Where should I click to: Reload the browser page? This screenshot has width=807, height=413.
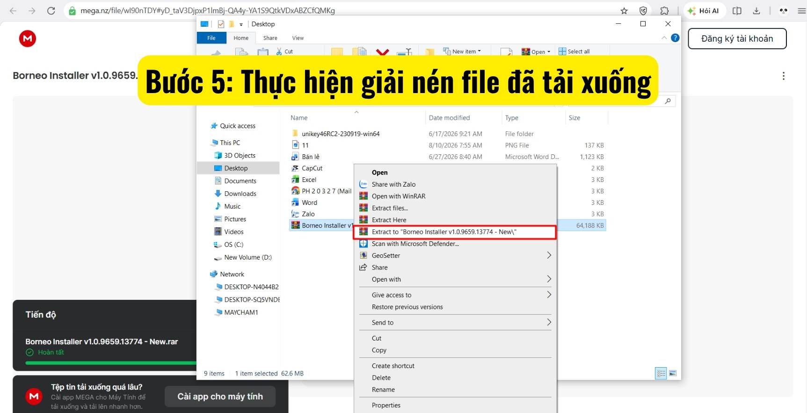51,11
